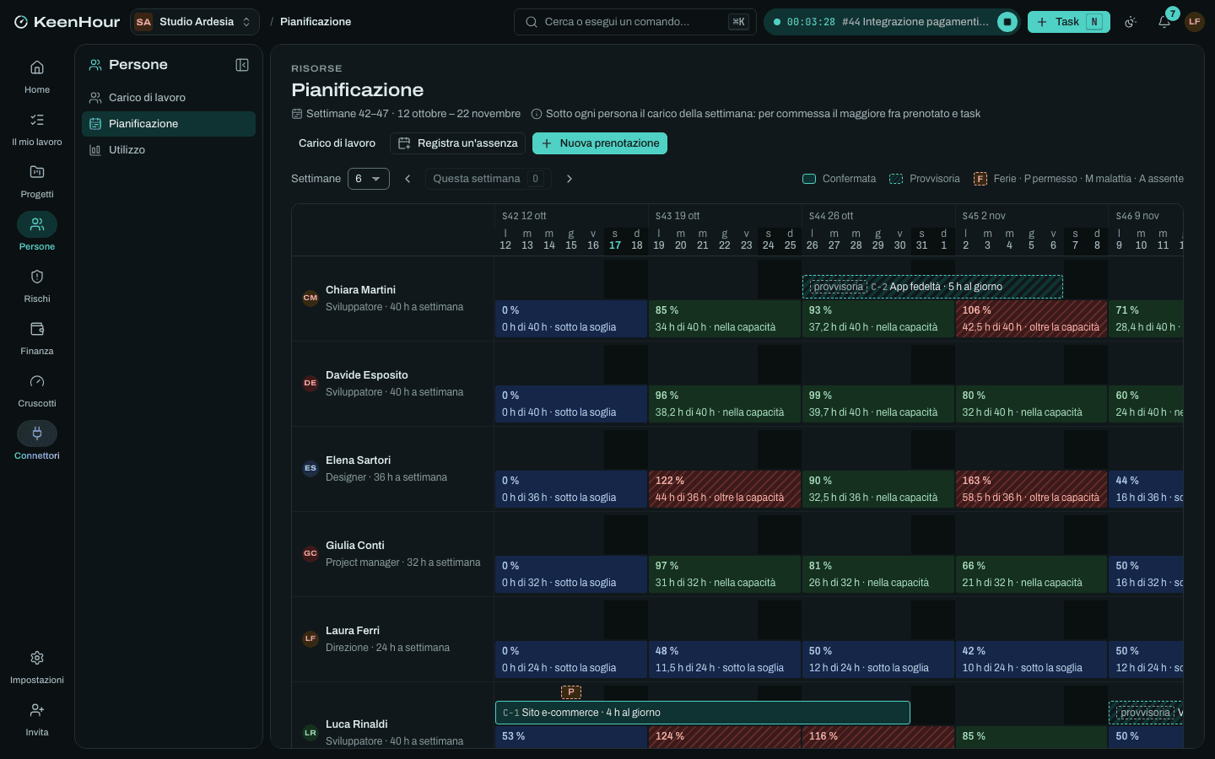
Task: Select Utilizzo in Persone panel
Action: (169, 150)
